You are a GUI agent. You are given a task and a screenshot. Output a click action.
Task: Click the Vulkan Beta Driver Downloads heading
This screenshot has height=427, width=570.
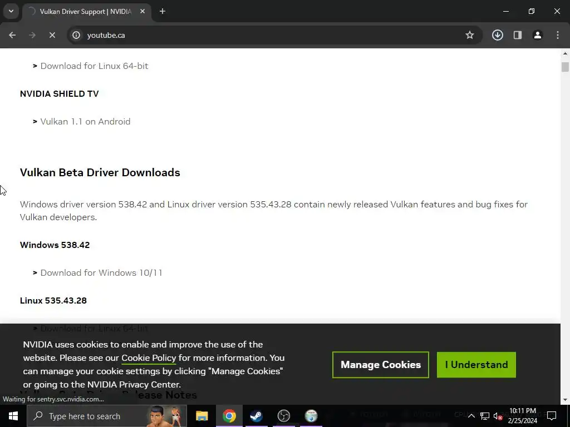[x=100, y=172]
